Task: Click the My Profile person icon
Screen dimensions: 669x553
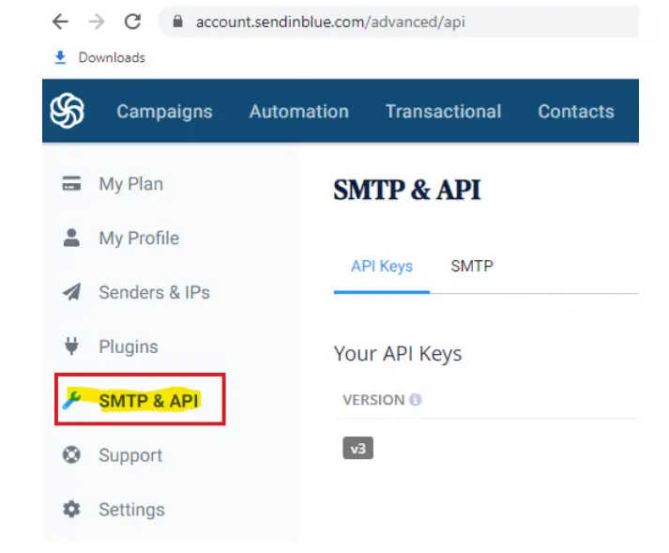Action: pyautogui.click(x=71, y=238)
